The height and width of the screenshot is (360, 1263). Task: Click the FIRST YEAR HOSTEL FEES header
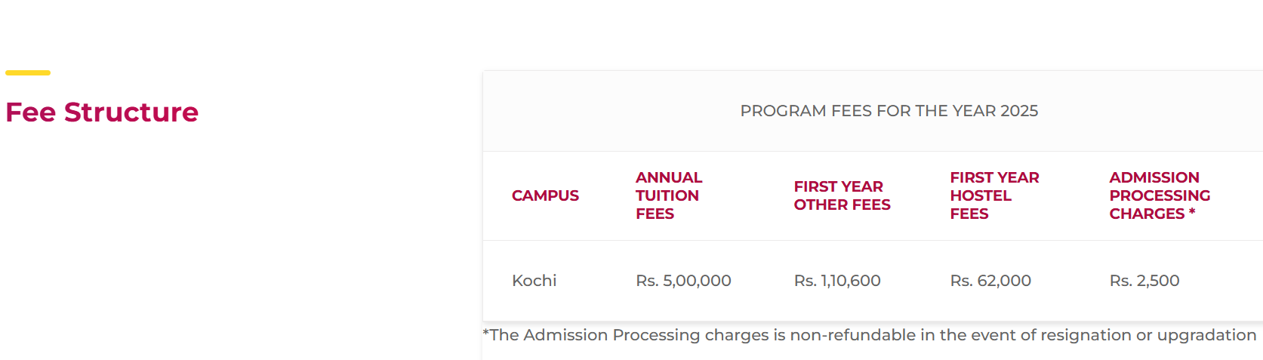pyautogui.click(x=994, y=195)
